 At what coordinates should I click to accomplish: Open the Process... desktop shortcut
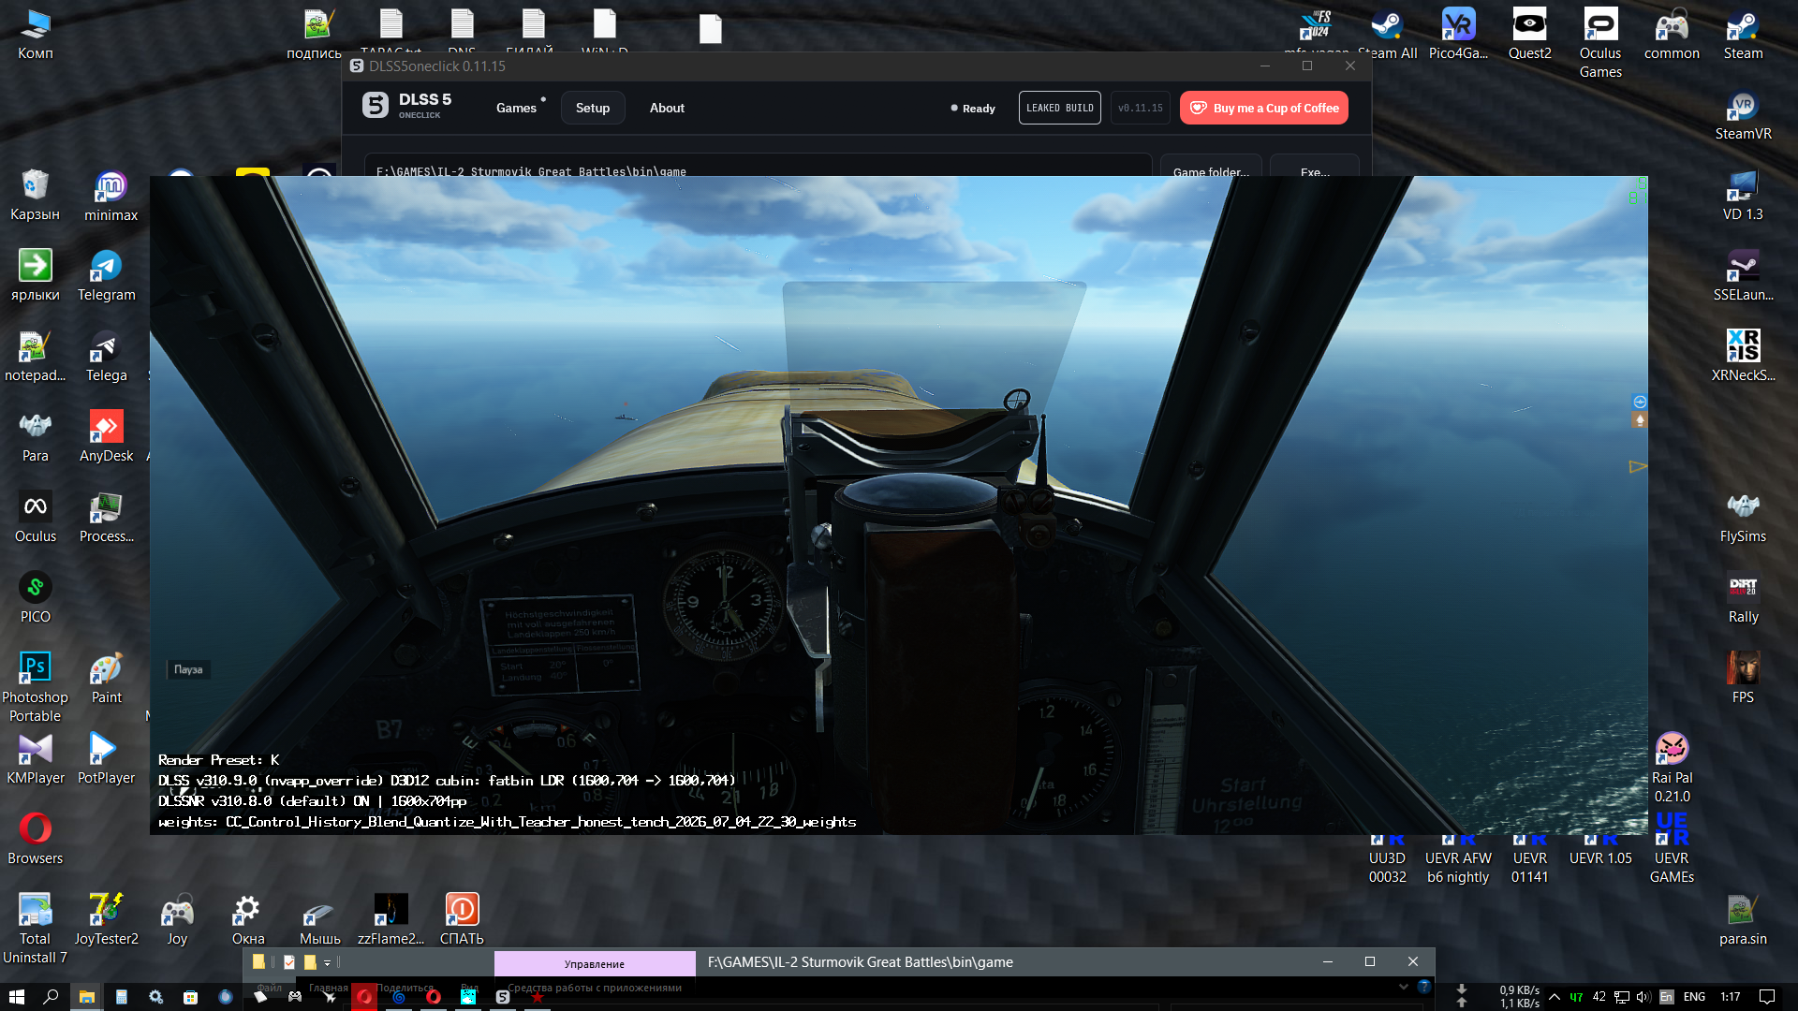click(106, 518)
